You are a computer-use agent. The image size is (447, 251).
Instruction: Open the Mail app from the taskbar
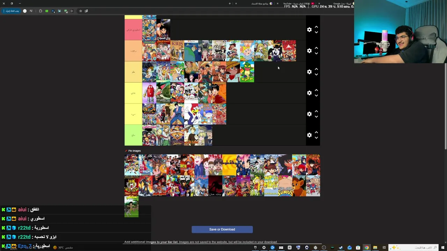[x=350, y=248]
